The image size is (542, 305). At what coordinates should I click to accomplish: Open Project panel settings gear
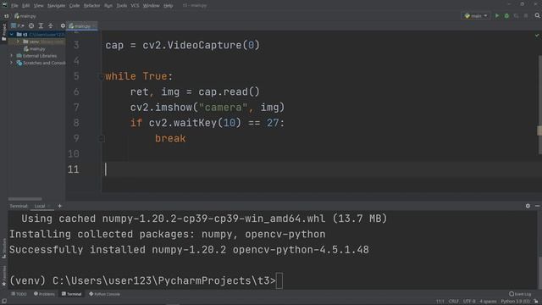pyautogui.click(x=63, y=25)
